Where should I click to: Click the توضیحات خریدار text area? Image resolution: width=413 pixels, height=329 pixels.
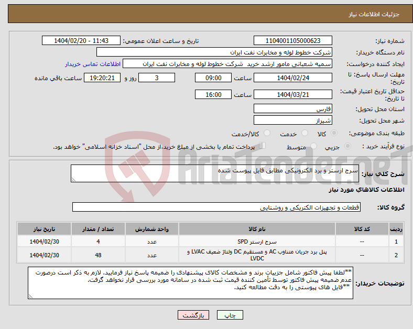point(190,283)
